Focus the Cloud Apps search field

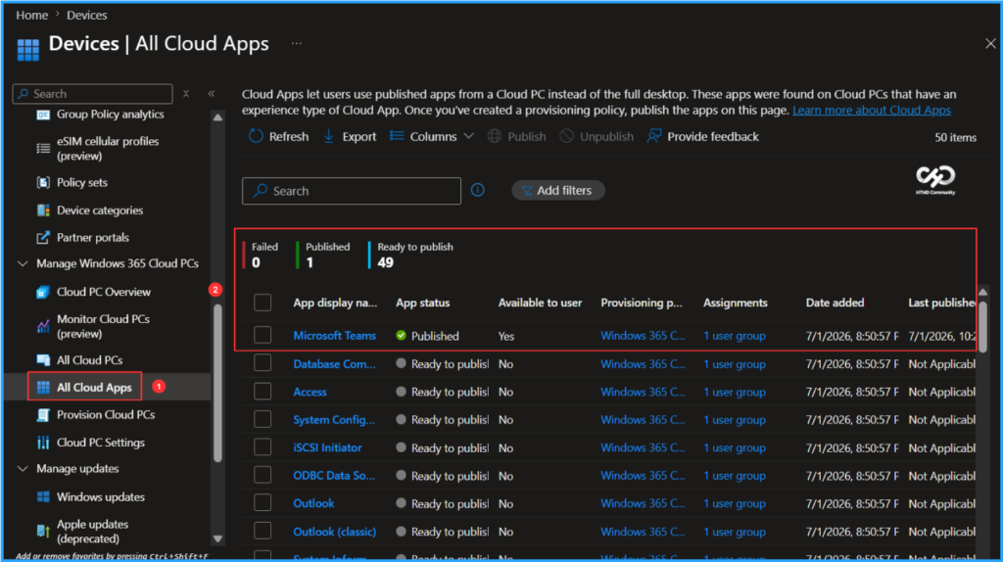(352, 191)
